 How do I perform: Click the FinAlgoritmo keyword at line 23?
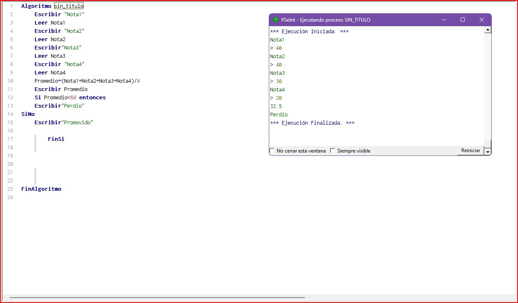click(x=41, y=189)
